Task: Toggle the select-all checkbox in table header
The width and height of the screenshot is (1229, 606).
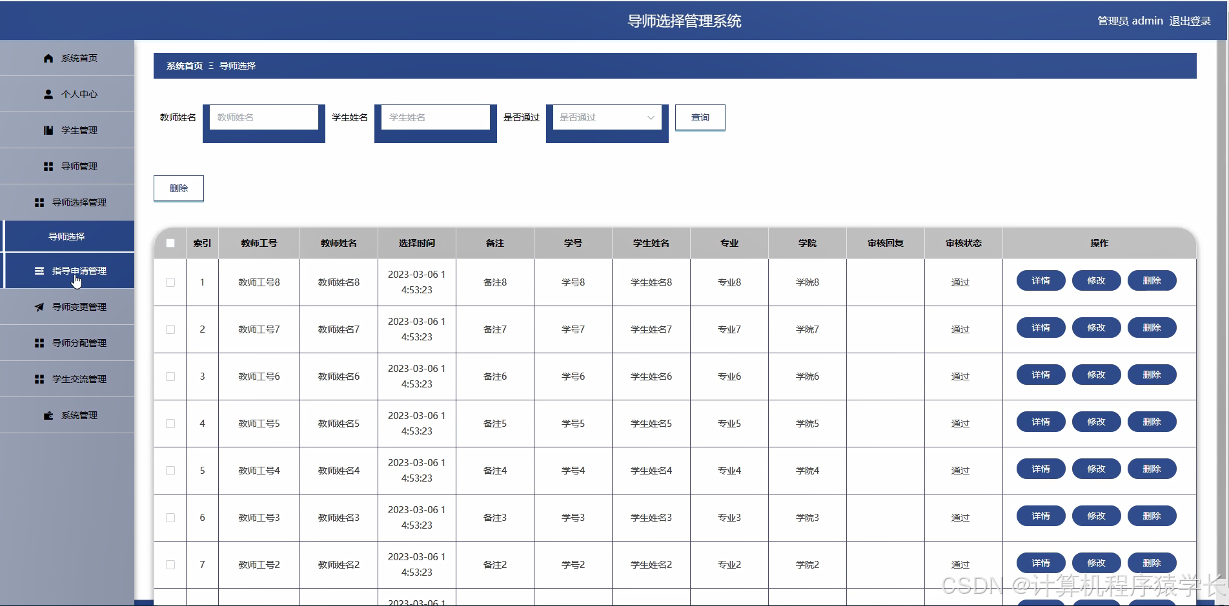Action: tap(170, 243)
